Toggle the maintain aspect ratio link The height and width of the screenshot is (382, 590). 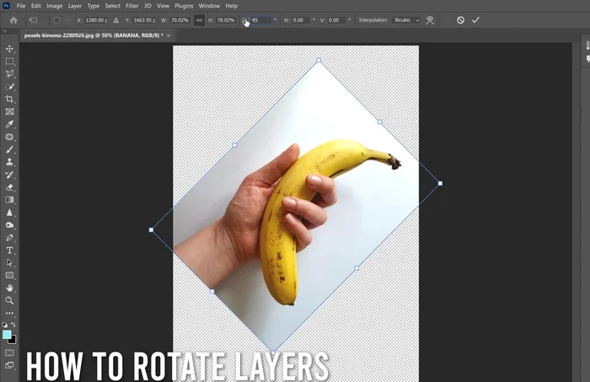[x=199, y=20]
